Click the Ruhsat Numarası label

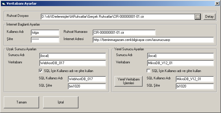(76, 32)
